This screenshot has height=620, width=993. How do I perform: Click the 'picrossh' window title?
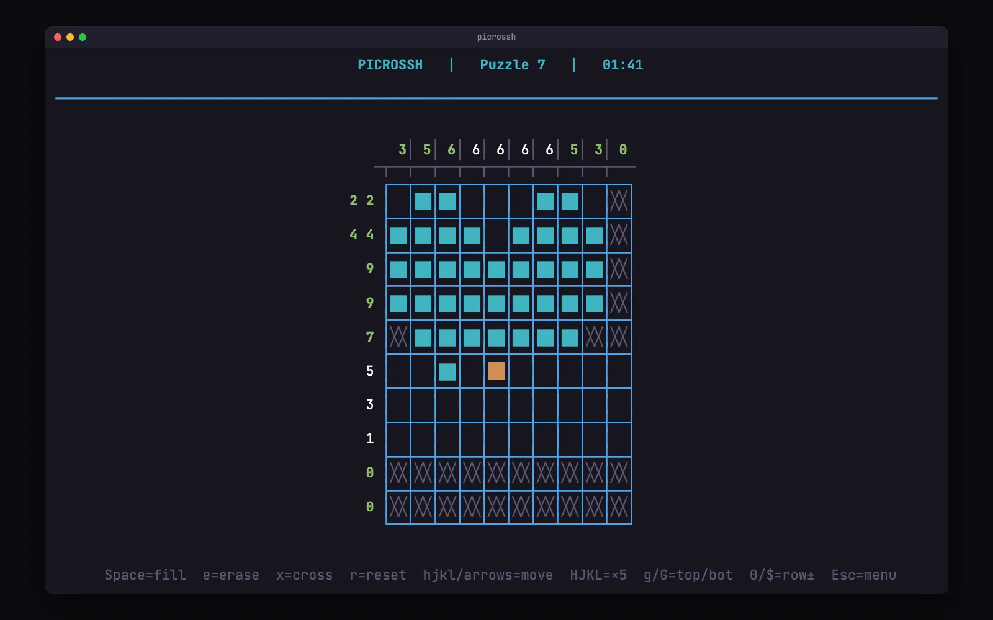[496, 37]
